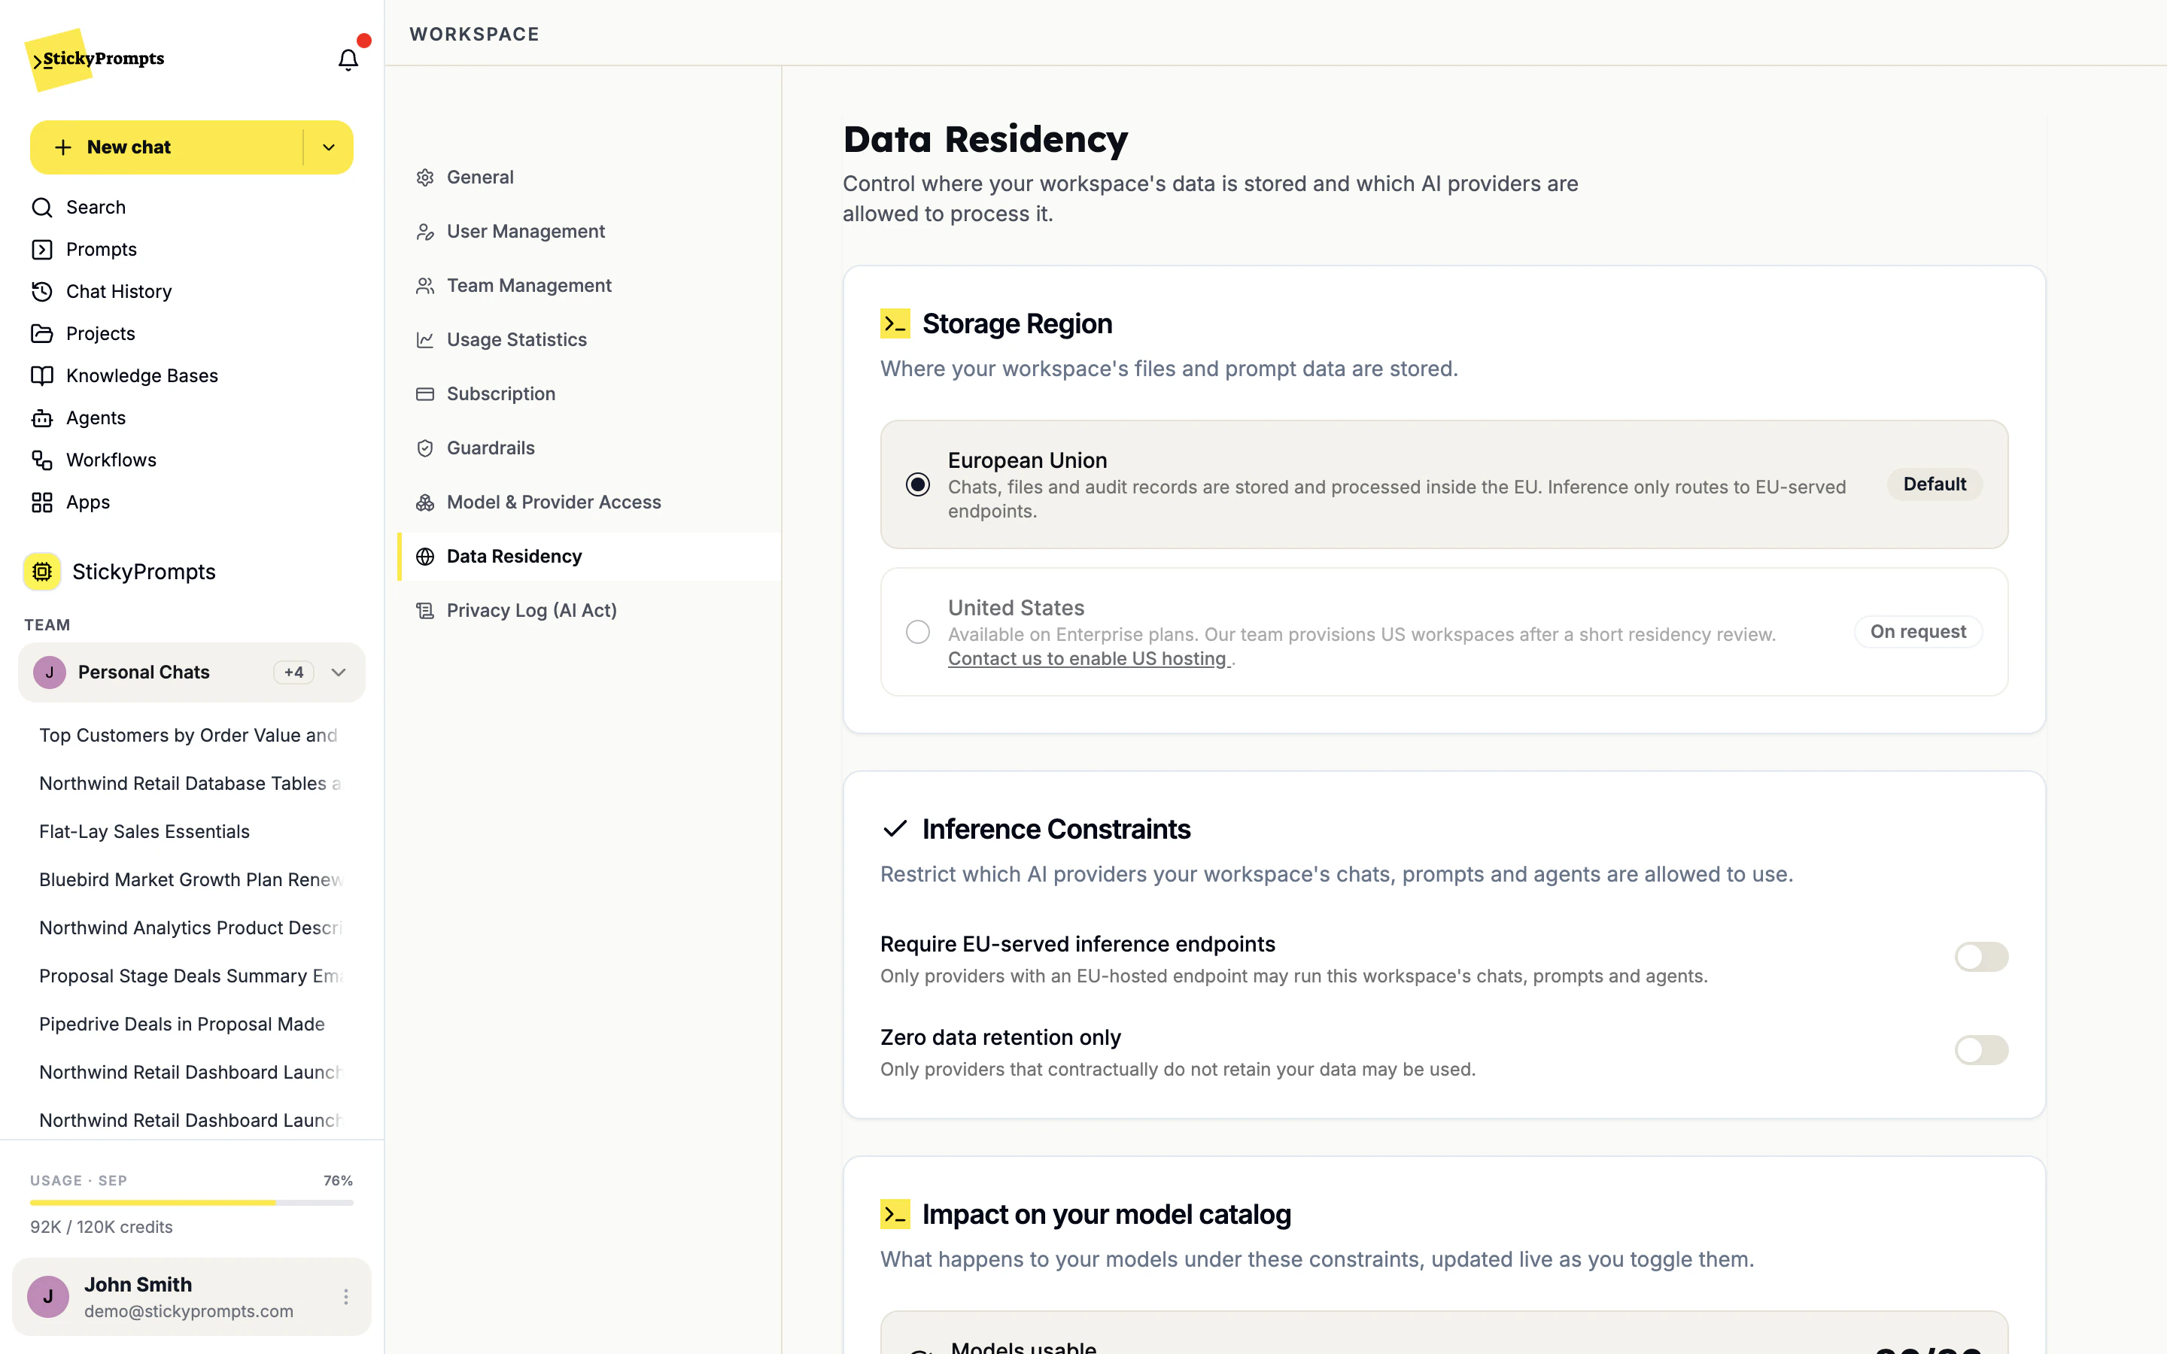Viewport: 2167px width, 1354px height.
Task: Click the StickyPrompts logo
Action: (x=96, y=59)
